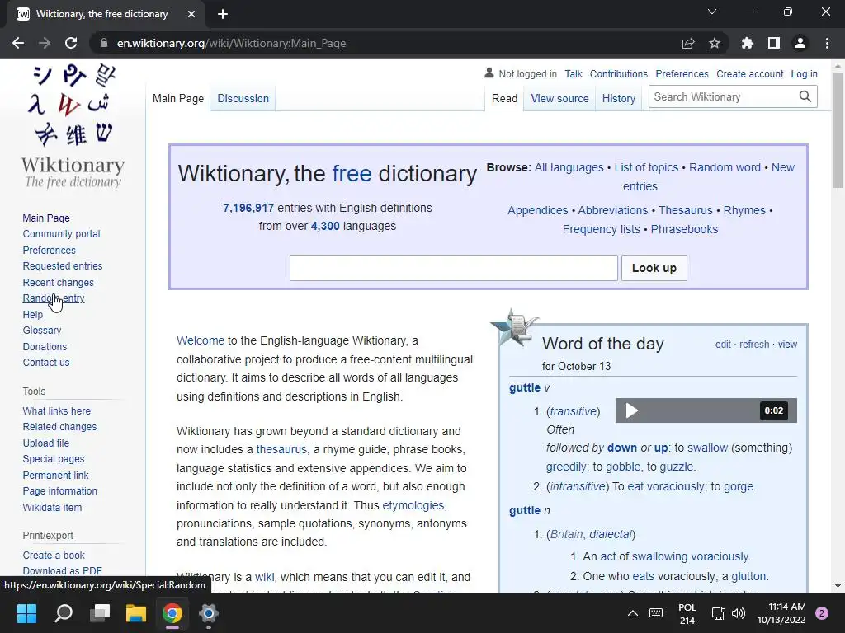
Task: Bookmark this page with the star icon
Action: click(715, 43)
